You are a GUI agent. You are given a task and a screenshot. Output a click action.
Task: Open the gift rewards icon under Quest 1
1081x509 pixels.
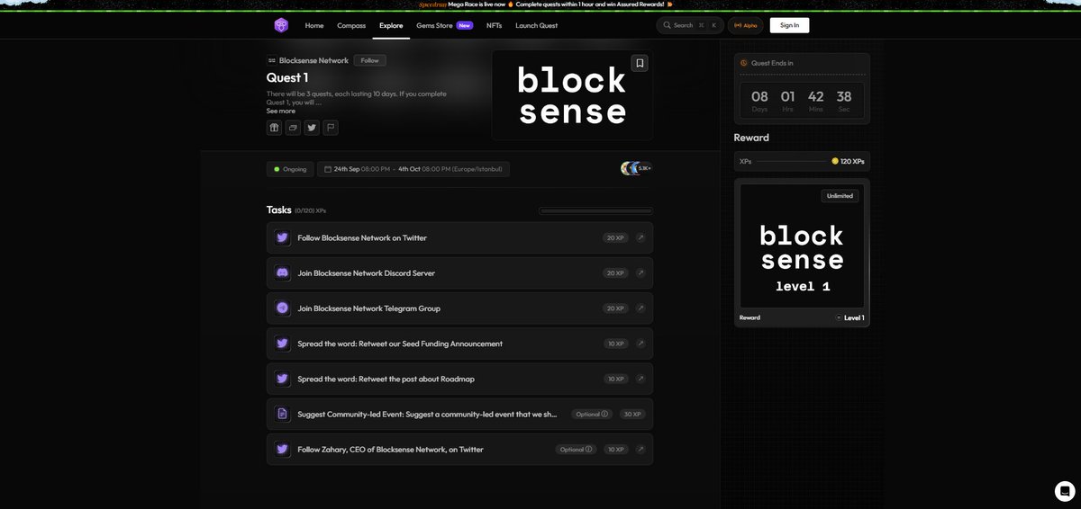click(274, 128)
